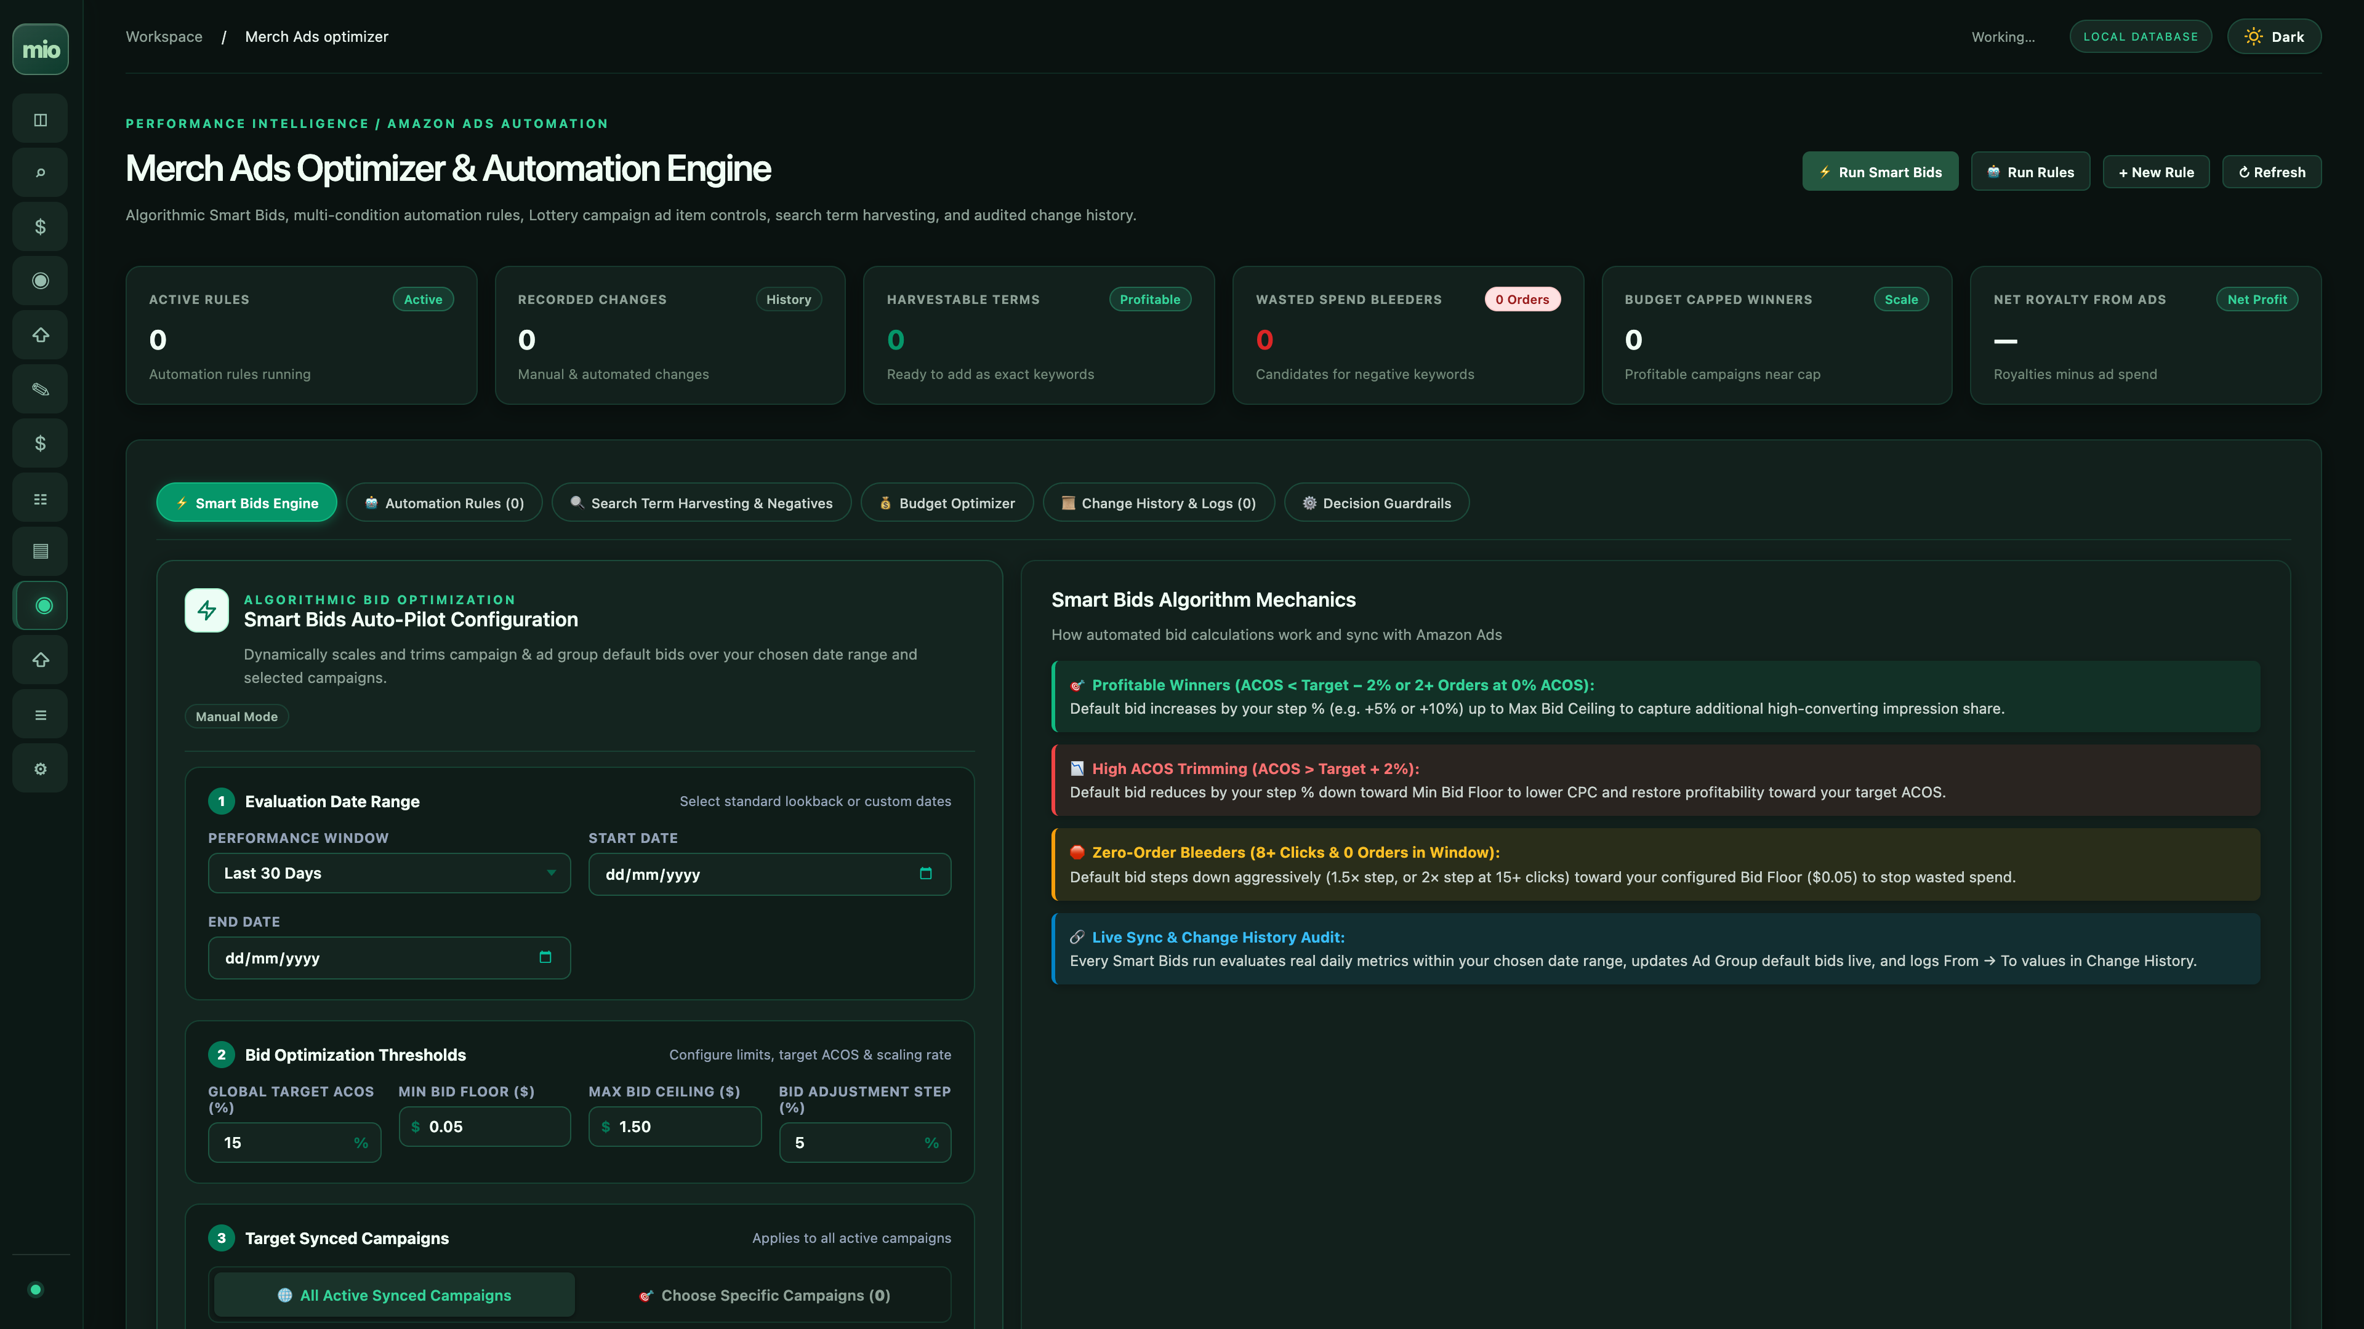Click the Run Smart Bids button
This screenshot has height=1329, width=2364.
point(1880,172)
